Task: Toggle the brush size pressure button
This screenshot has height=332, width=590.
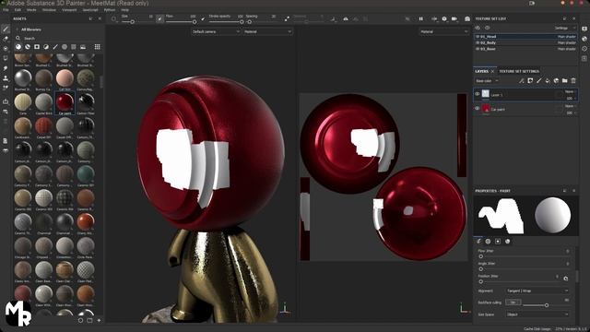Action: [159, 18]
